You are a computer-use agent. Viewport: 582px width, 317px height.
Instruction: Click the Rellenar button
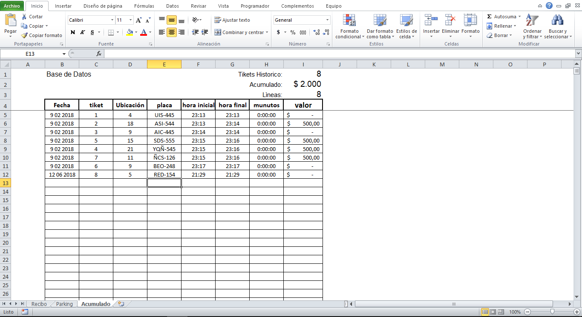pos(501,26)
